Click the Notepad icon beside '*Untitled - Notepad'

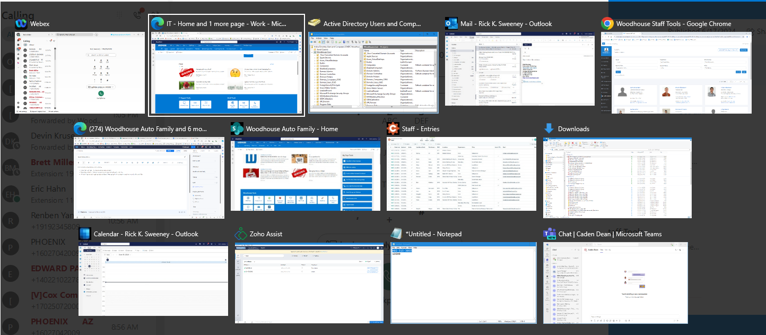point(396,234)
